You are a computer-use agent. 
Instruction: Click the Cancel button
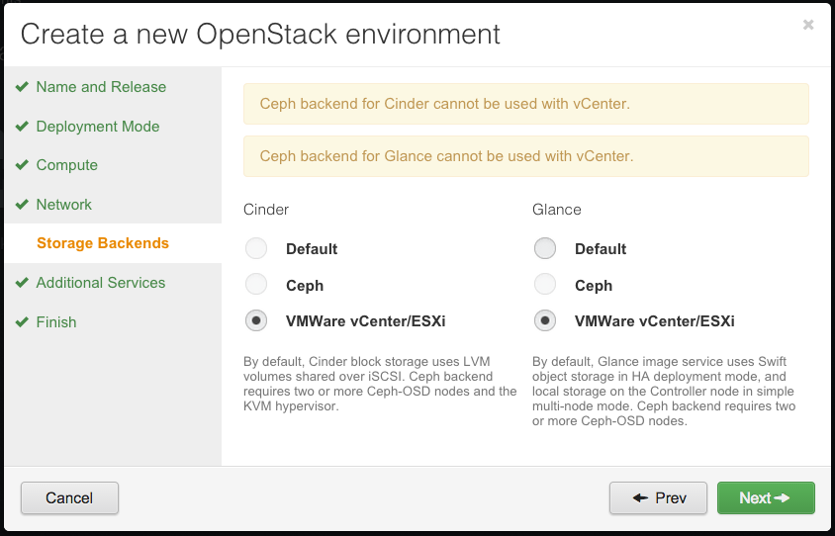[70, 497]
